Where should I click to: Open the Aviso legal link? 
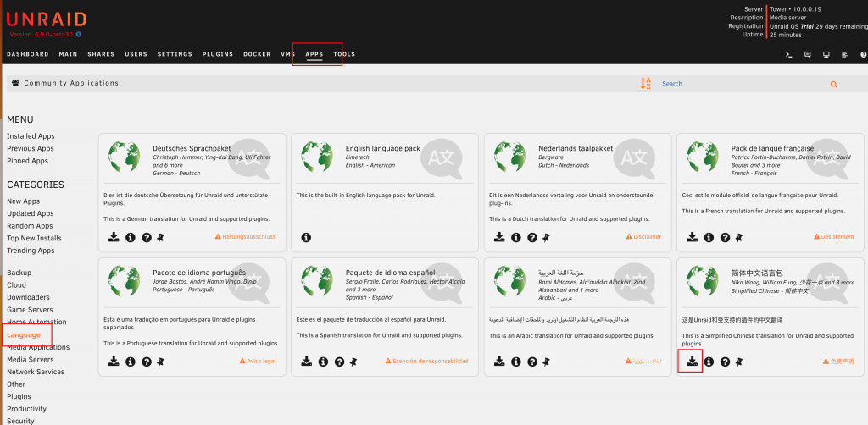(x=258, y=361)
